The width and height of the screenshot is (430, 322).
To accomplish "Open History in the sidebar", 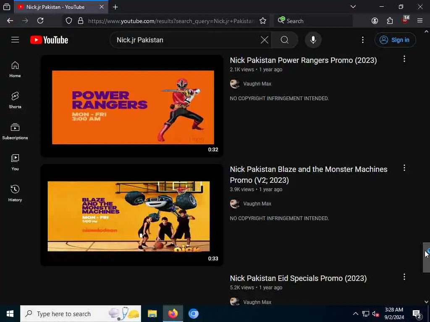I will pyautogui.click(x=15, y=193).
